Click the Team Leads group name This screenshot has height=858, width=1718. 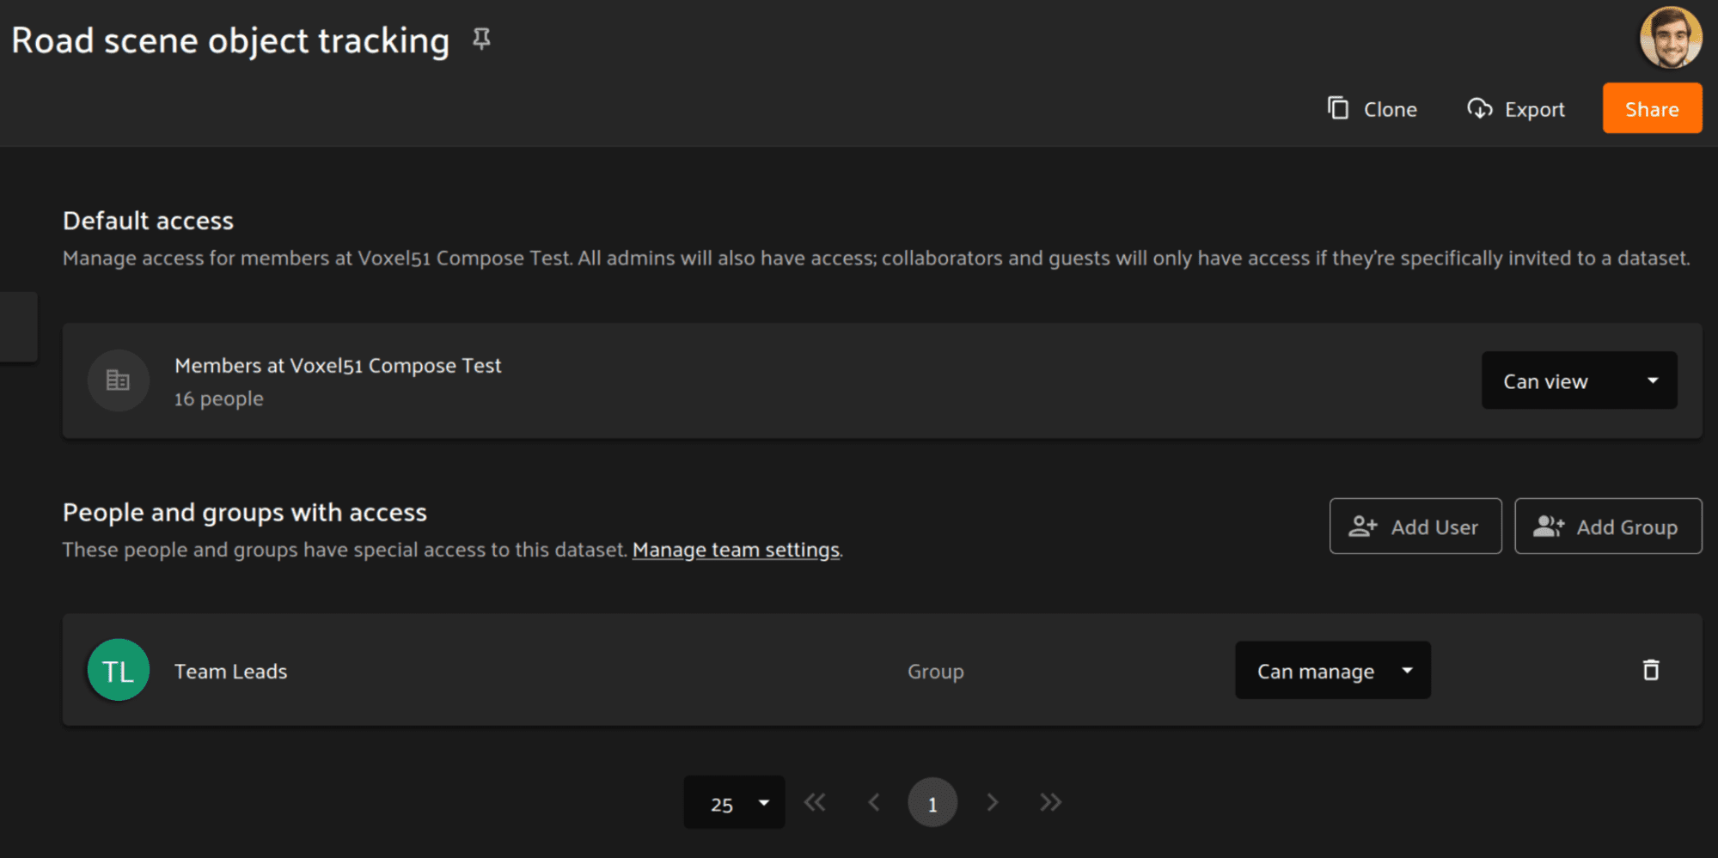click(x=230, y=672)
